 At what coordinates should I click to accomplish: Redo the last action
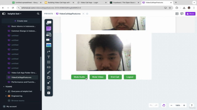pyautogui.click(x=156, y=105)
